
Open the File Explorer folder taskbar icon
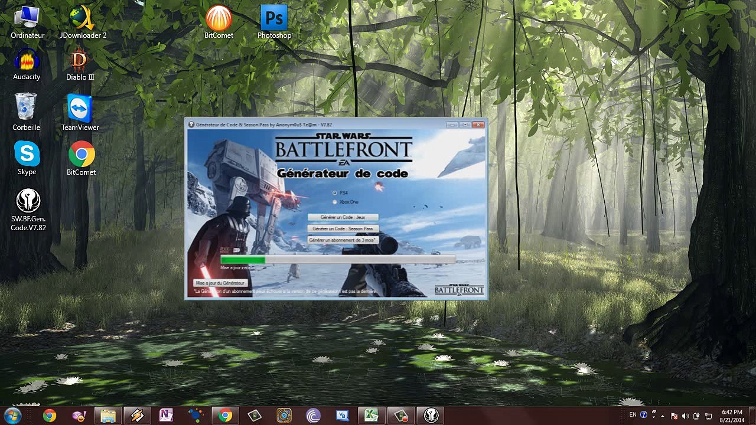point(108,416)
